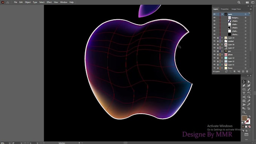Select the Eraser tool
256x144 pixels.
[244, 108]
